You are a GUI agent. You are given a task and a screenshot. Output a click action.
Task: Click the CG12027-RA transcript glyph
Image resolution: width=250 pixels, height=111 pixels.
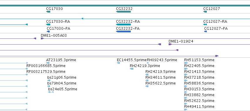[205, 24]
